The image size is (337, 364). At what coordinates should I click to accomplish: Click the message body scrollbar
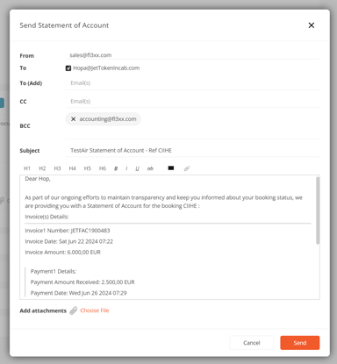tap(318, 211)
